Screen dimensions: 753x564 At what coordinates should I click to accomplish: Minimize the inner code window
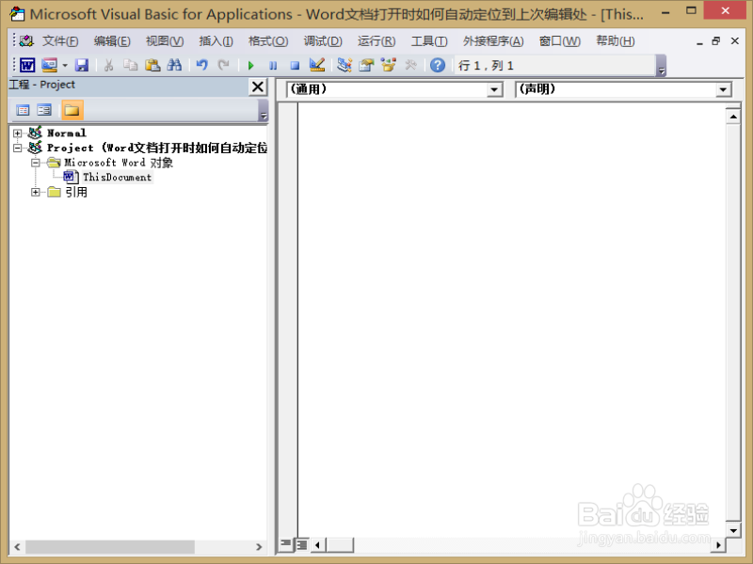click(x=699, y=42)
